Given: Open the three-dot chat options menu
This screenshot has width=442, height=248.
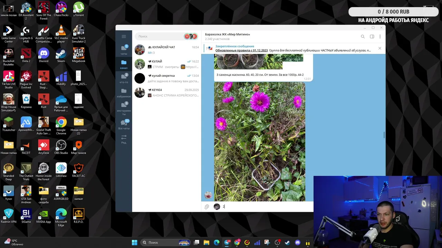Looking at the screenshot, I should coord(380,37).
